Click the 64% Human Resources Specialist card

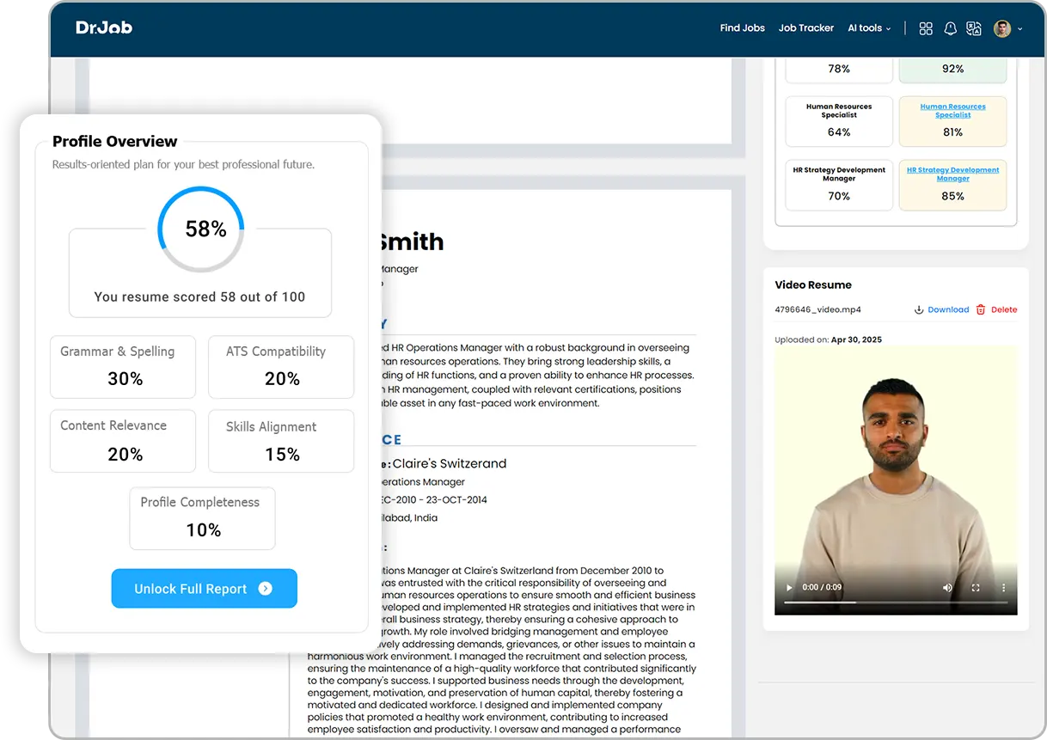point(839,121)
